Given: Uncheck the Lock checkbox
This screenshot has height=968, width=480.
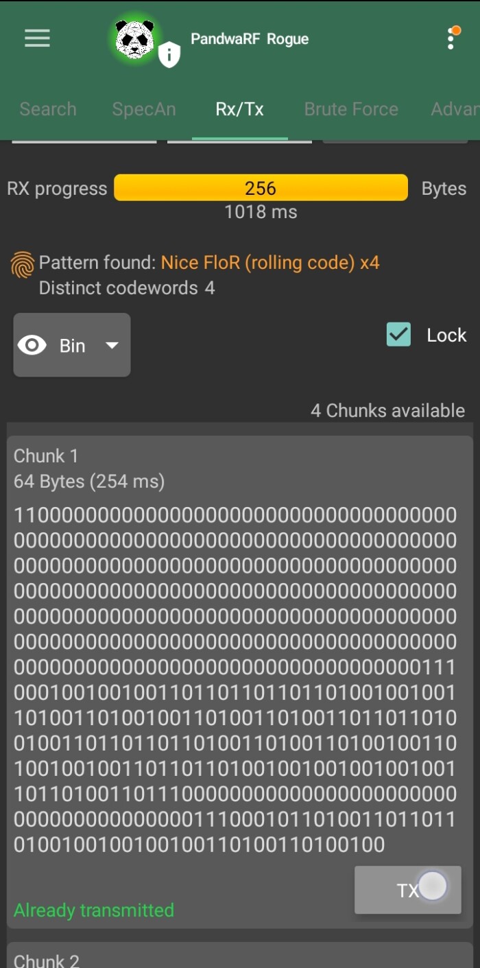Looking at the screenshot, I should 398,335.
